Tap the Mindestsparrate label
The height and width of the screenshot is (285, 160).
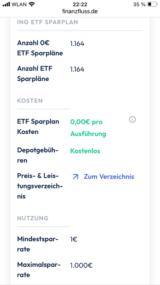38,244
